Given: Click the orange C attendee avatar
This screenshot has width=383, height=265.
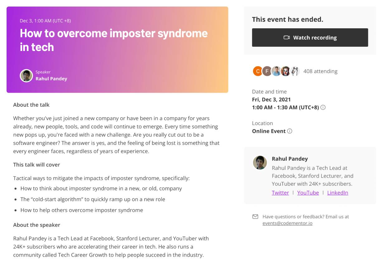Looking at the screenshot, I should pos(257,71).
